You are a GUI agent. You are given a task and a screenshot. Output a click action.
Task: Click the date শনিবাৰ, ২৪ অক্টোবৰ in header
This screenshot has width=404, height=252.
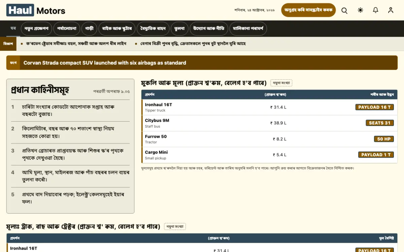255,10
